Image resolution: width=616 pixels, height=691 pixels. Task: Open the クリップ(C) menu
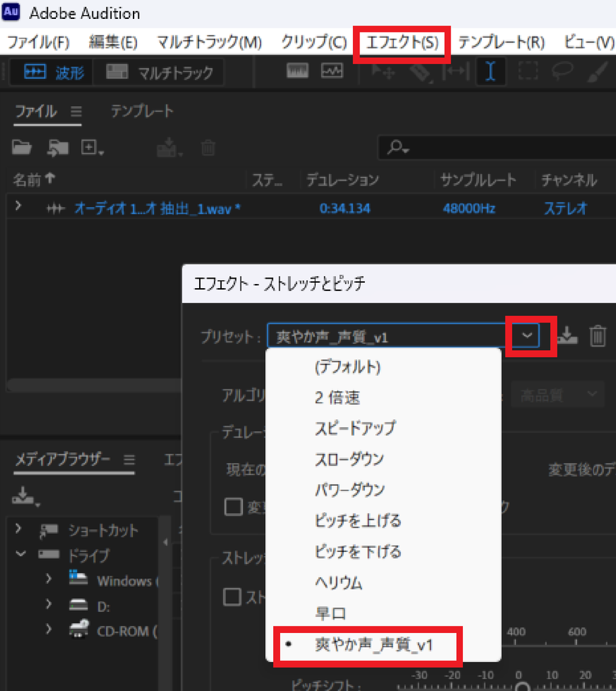(x=314, y=43)
